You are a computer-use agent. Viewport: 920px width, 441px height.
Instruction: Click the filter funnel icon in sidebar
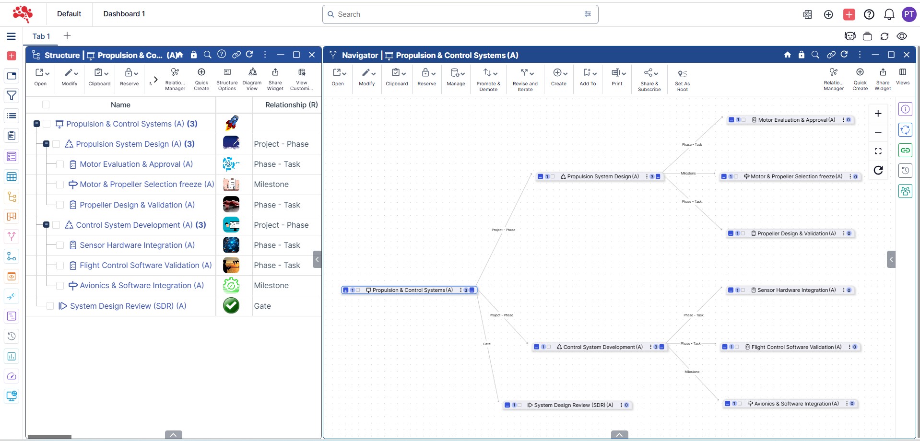coord(12,95)
